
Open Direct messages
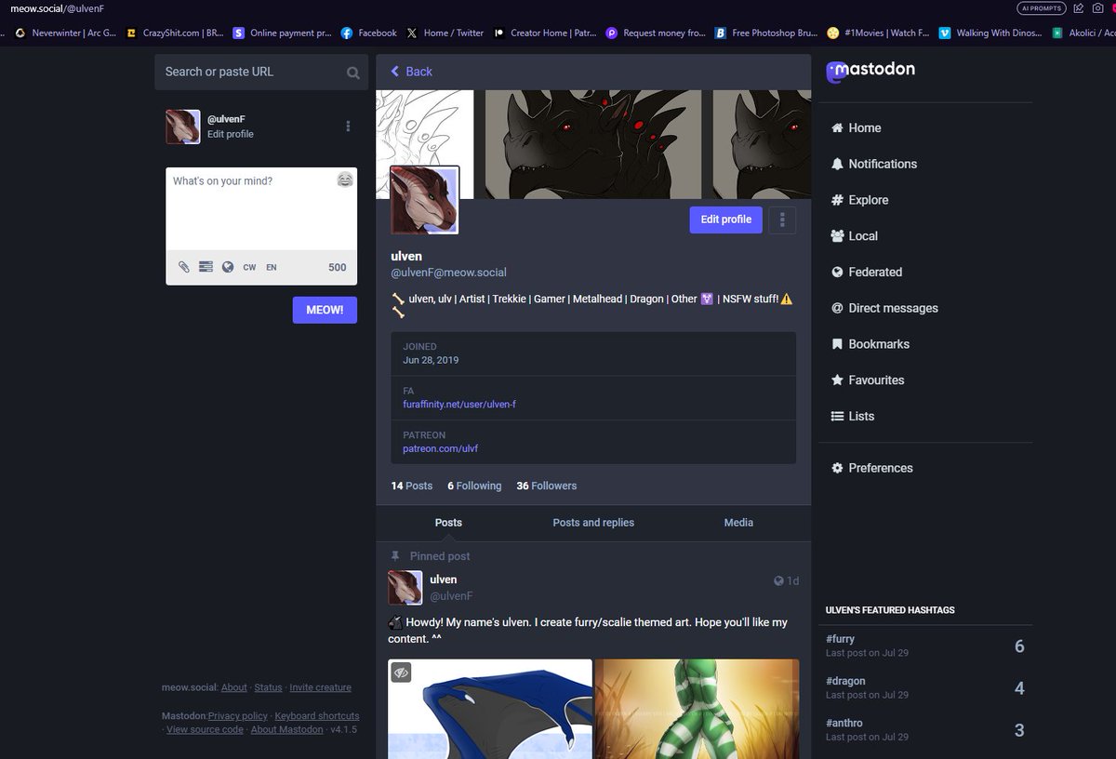click(884, 308)
